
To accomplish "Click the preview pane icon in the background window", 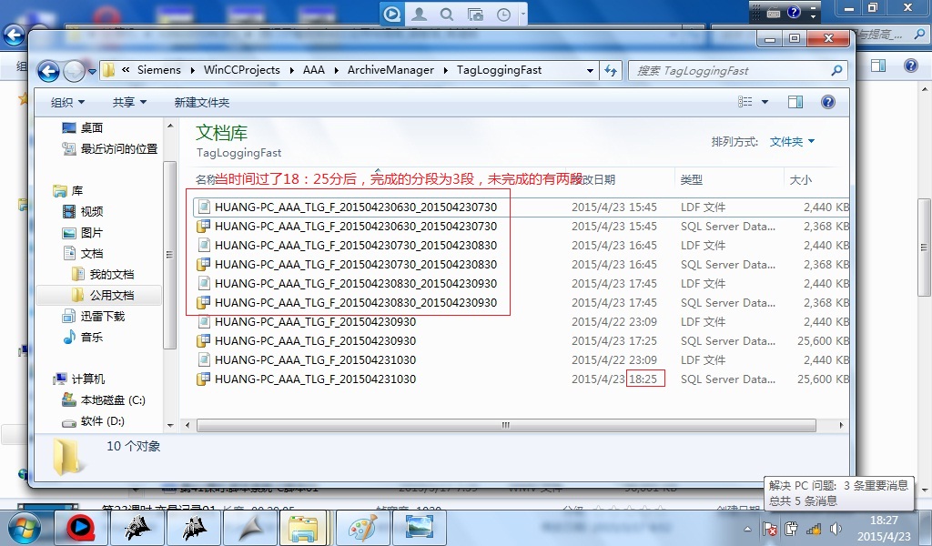I will 878,66.
